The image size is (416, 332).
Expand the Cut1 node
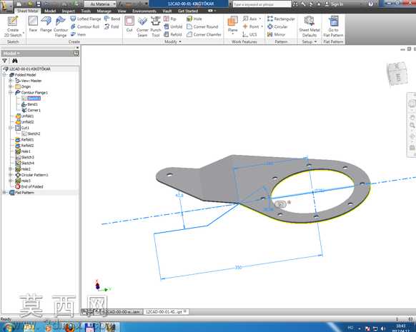click(11, 128)
